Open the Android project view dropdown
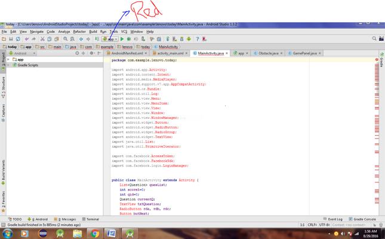This screenshot has height=239, width=385. (x=22, y=53)
